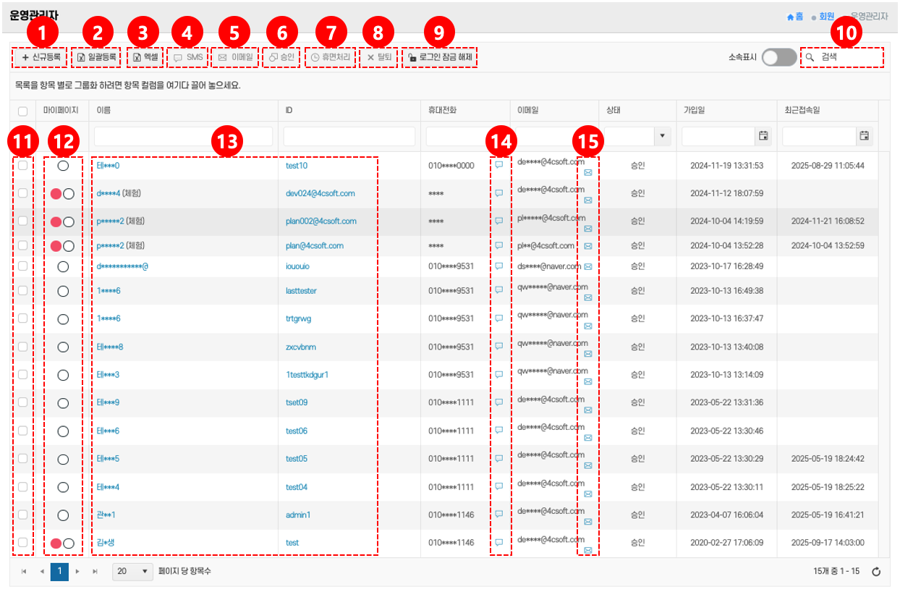The height and width of the screenshot is (592, 900).
Task: Click email envelope icon in admin1 row
Action: click(x=587, y=522)
